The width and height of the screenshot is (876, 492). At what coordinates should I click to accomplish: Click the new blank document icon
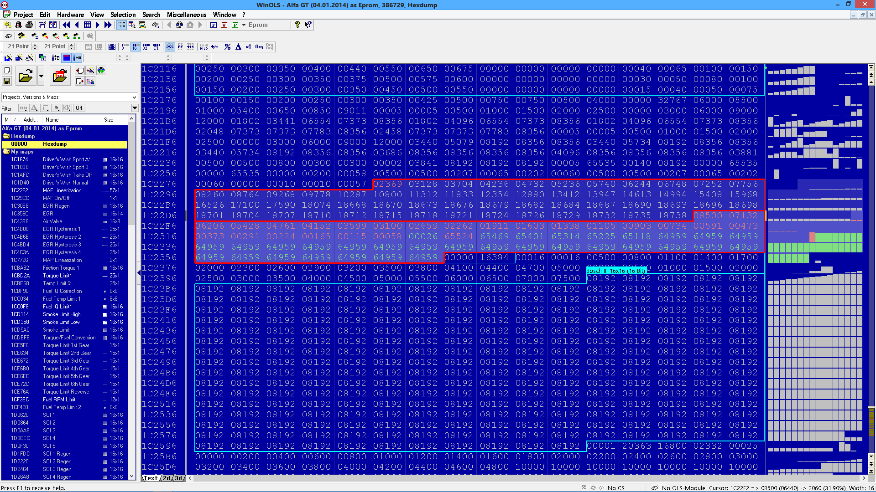click(x=7, y=70)
